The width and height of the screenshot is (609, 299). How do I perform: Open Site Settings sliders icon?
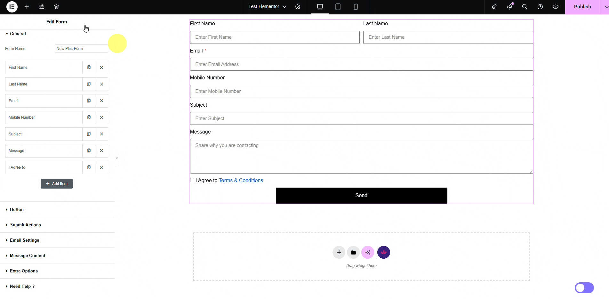coord(42,7)
